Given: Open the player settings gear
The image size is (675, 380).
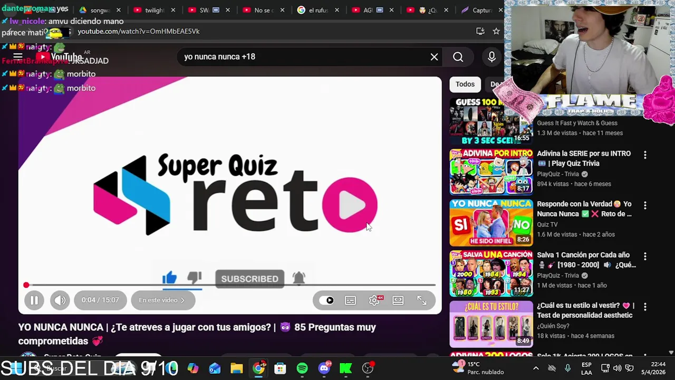Looking at the screenshot, I should (x=374, y=300).
